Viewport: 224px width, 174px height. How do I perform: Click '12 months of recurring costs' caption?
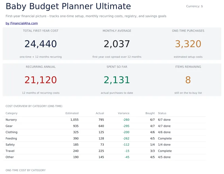41,93
